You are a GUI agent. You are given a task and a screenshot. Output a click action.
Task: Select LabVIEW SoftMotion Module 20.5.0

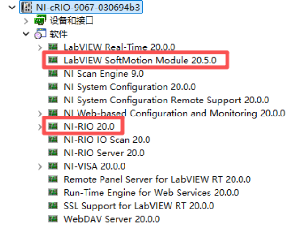[x=140, y=61]
